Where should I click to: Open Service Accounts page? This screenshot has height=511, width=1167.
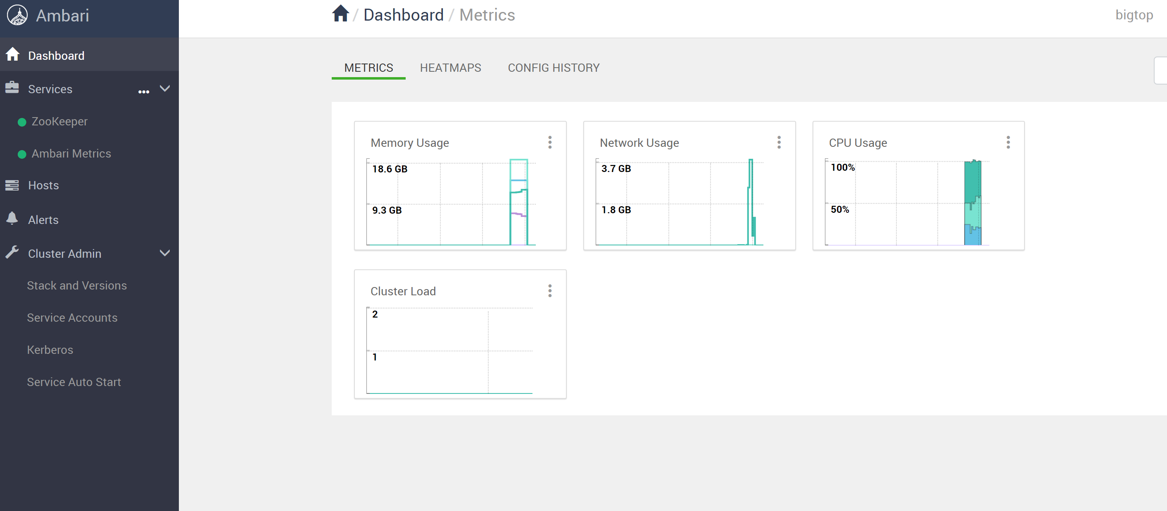click(x=72, y=318)
